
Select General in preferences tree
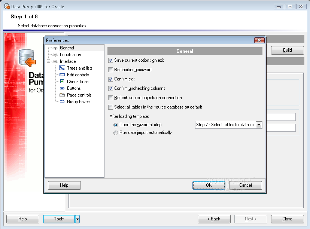tap(67, 48)
